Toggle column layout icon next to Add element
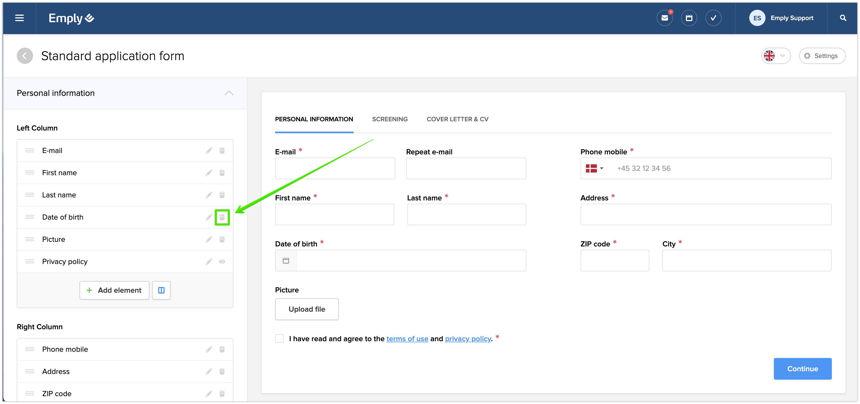 click(161, 290)
